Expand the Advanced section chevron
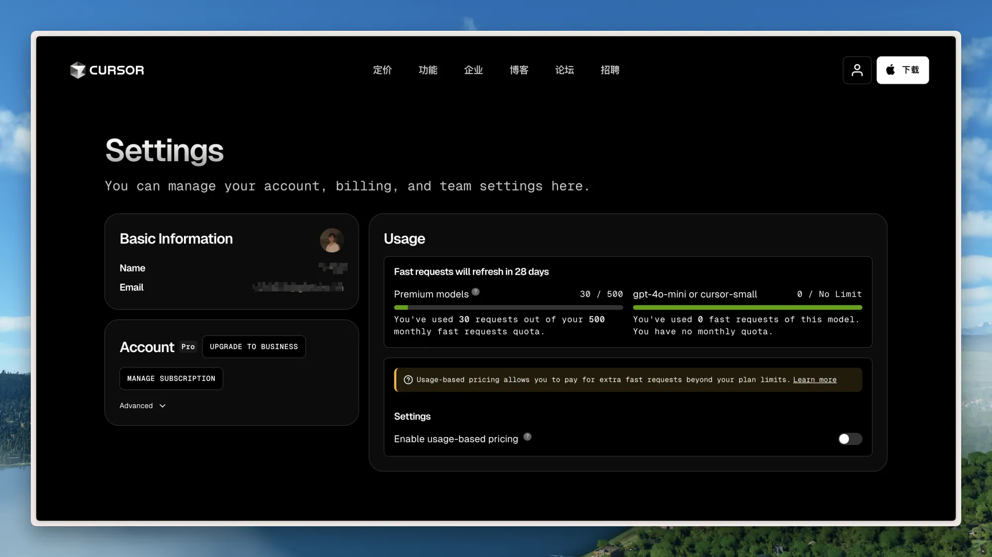The width and height of the screenshot is (992, 557). point(162,406)
